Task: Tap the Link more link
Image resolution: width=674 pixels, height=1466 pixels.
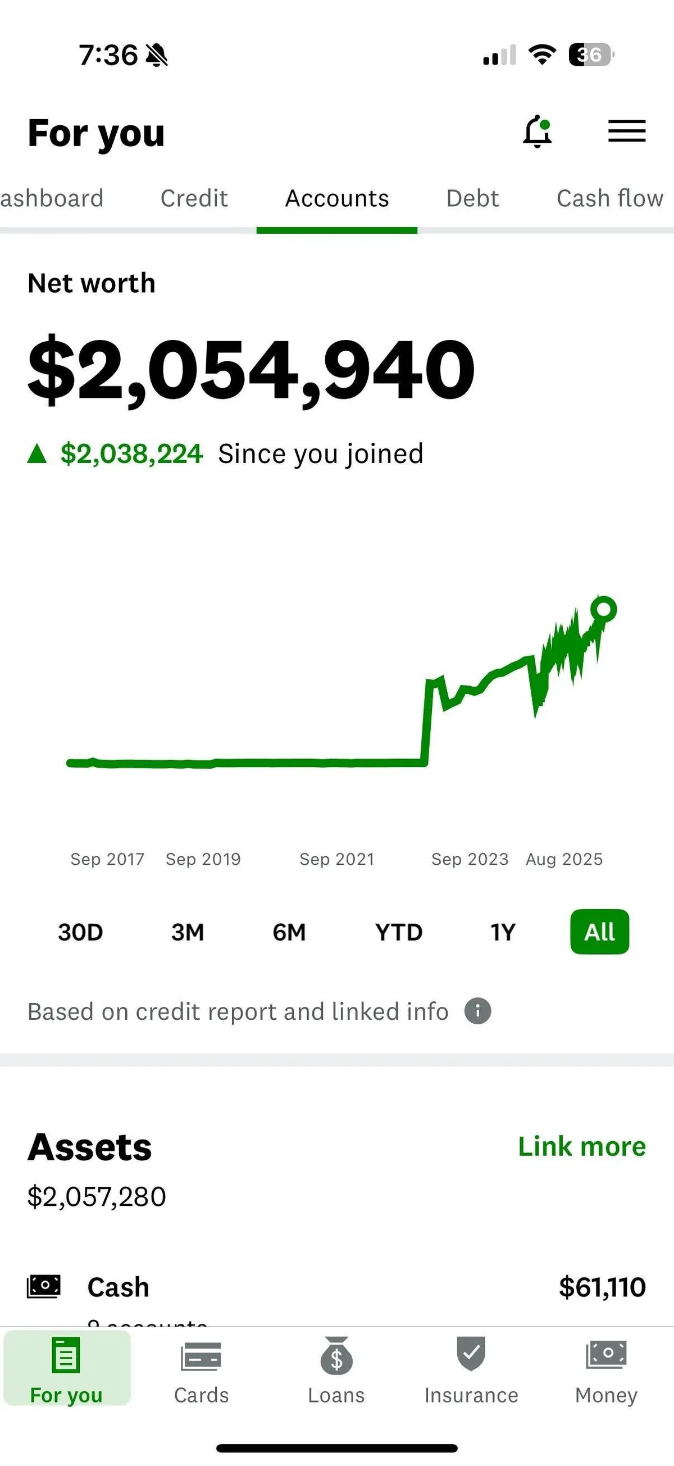Action: [x=582, y=1146]
